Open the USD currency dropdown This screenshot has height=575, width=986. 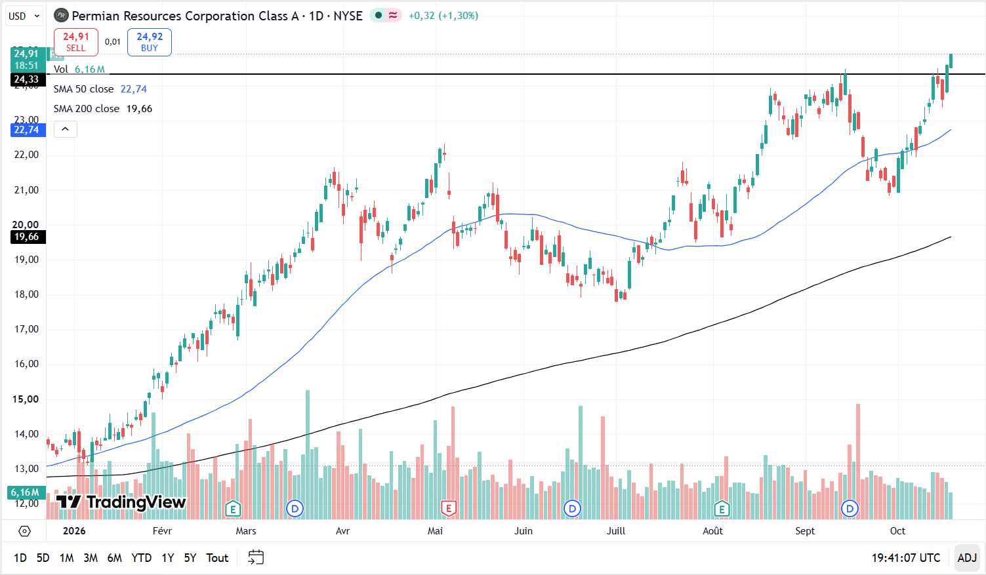pos(25,16)
